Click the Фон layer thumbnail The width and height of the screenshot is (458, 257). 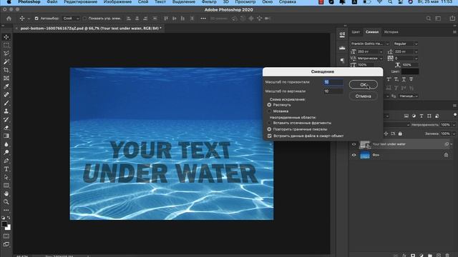pyautogui.click(x=365, y=155)
